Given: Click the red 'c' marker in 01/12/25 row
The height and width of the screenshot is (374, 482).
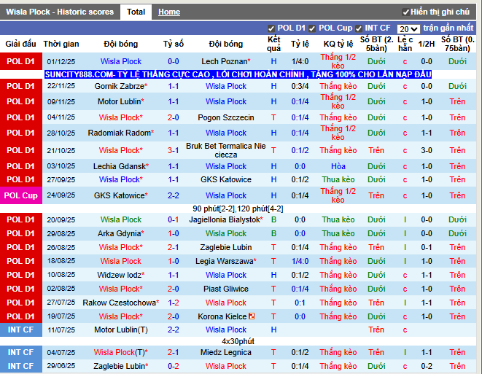Looking at the screenshot, I should point(405,62).
